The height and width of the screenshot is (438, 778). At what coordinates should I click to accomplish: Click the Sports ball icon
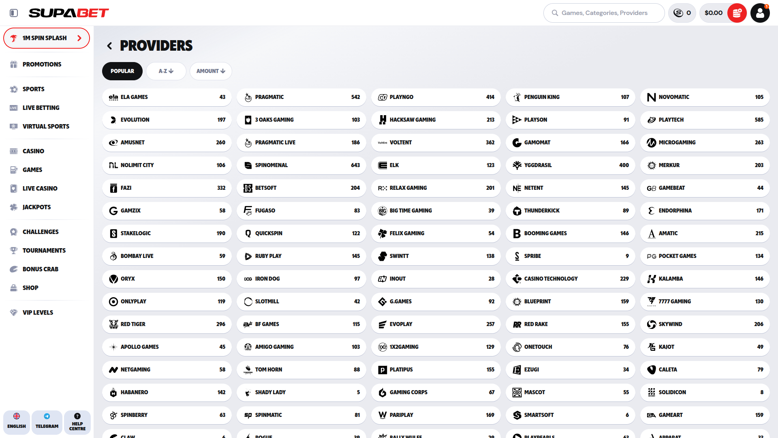(x=14, y=89)
